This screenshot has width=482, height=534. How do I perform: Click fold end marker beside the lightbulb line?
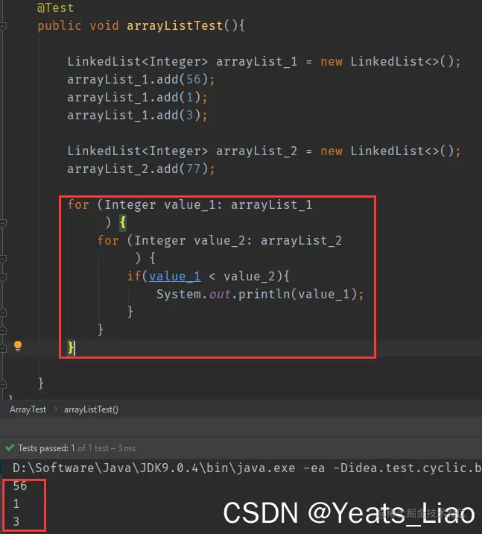3,348
